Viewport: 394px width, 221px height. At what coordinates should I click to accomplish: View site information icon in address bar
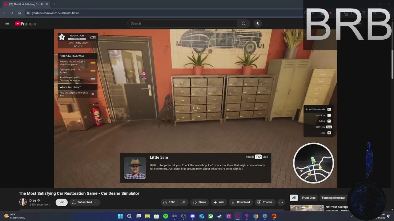coord(28,13)
